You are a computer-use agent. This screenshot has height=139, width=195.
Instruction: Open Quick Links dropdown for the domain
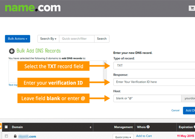[123, 137]
